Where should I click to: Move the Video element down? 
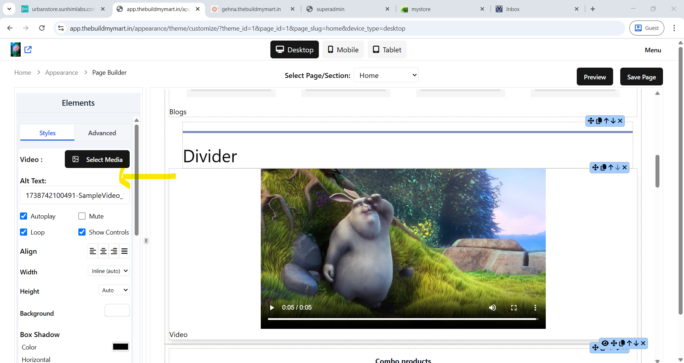point(618,167)
